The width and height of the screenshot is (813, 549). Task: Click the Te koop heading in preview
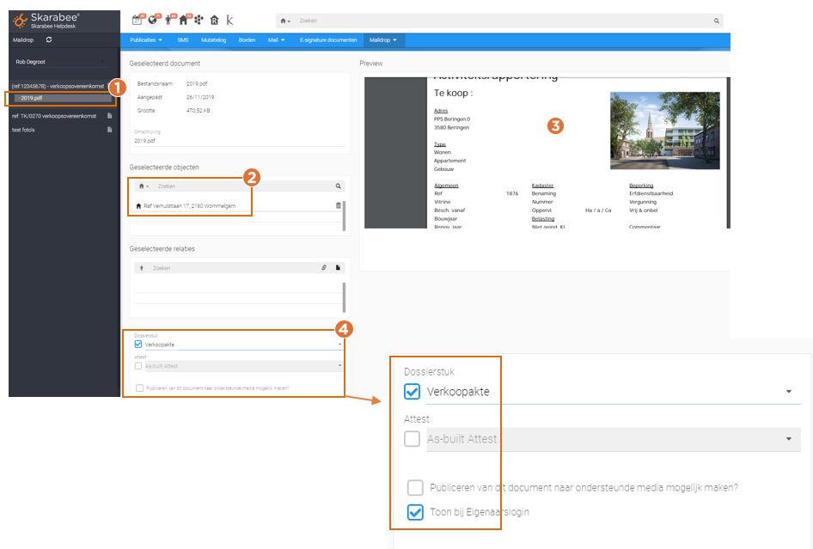(x=453, y=94)
